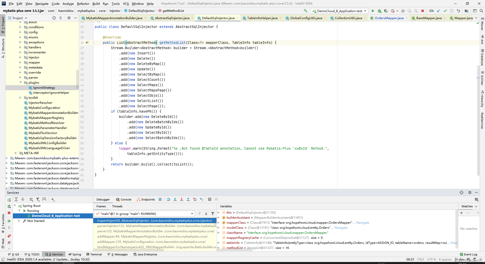Step over in the debugger toolbar
Screen dimensions: 485x264
click(168, 199)
